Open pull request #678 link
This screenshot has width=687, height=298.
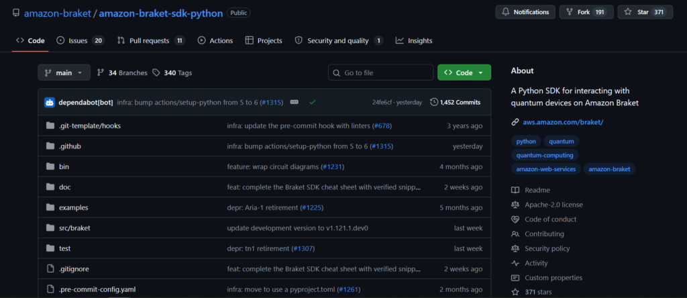382,126
